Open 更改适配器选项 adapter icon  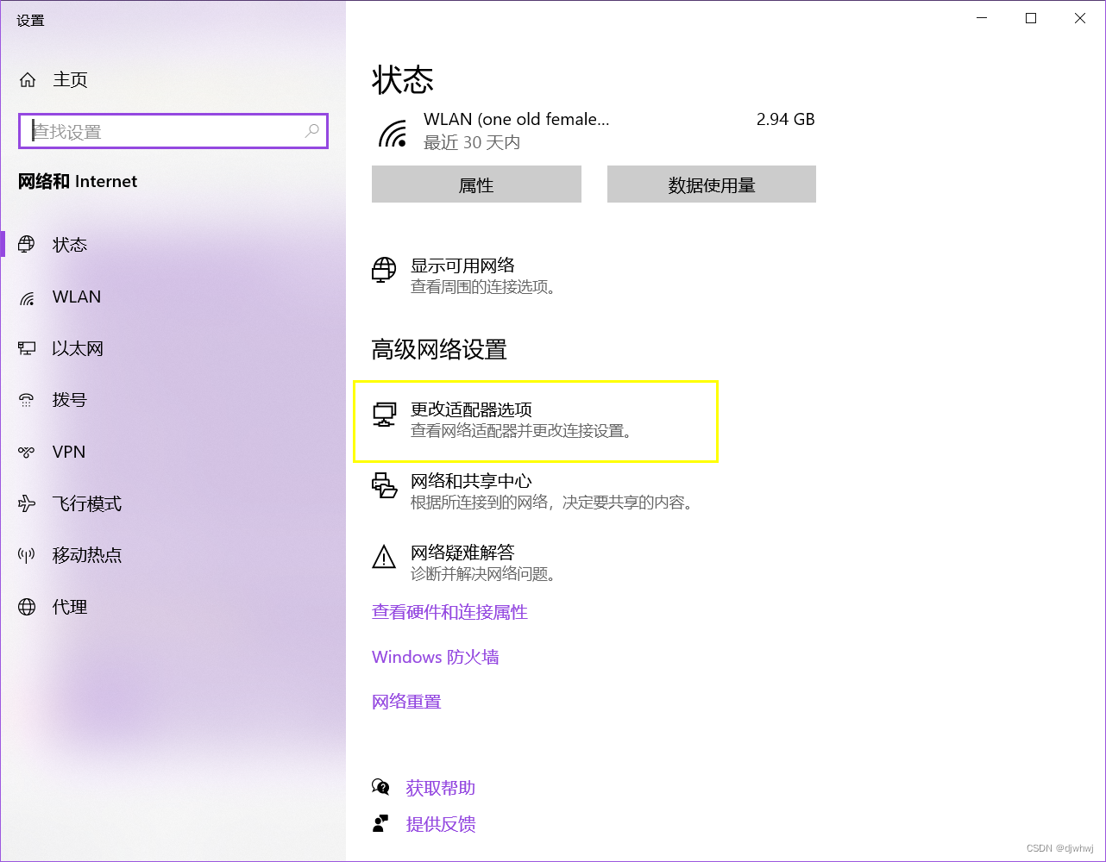383,415
